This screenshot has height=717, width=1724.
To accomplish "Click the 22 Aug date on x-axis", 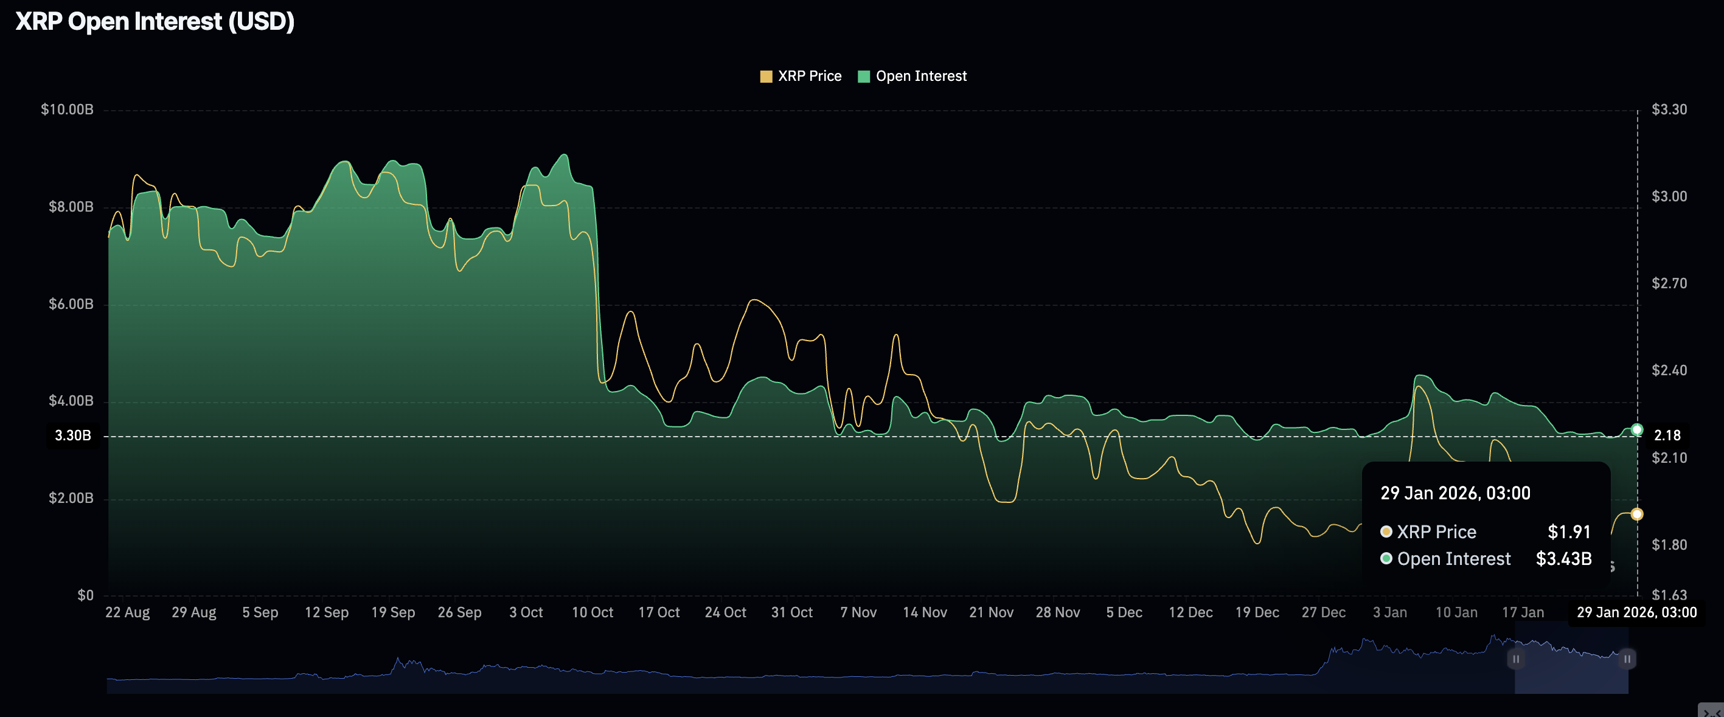I will coord(127,612).
